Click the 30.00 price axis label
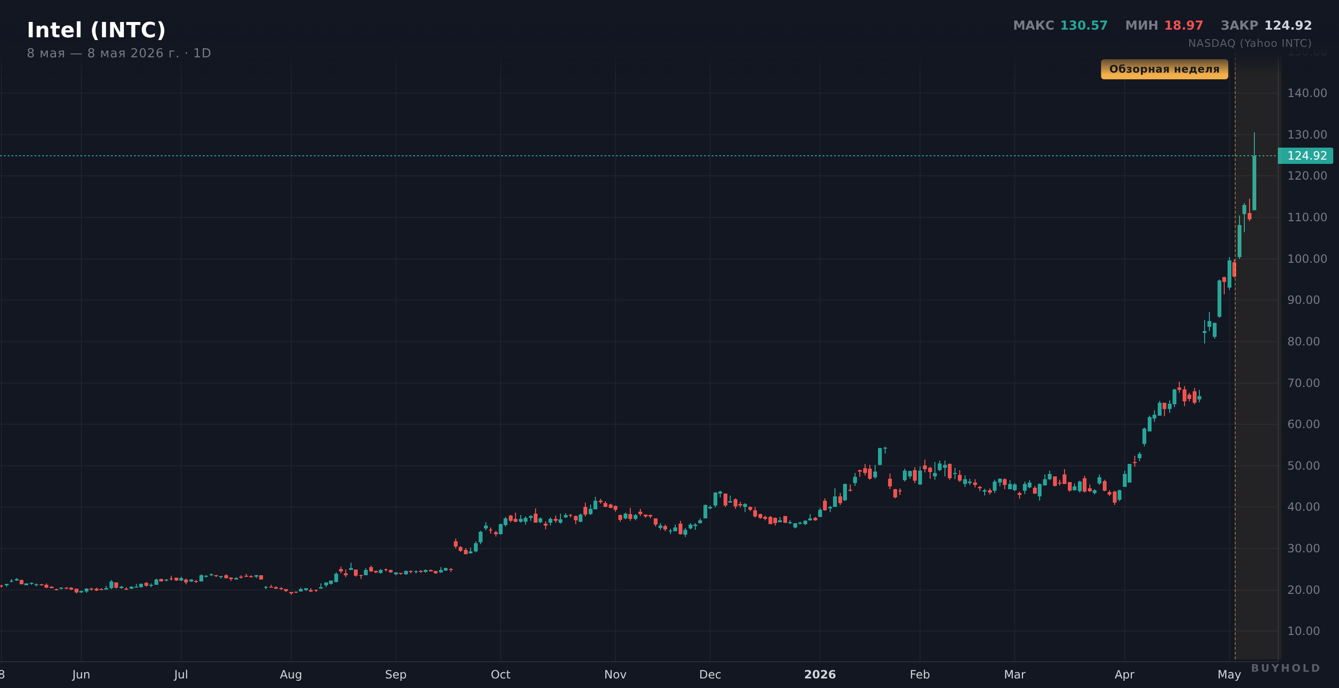1339x688 pixels. [x=1303, y=548]
